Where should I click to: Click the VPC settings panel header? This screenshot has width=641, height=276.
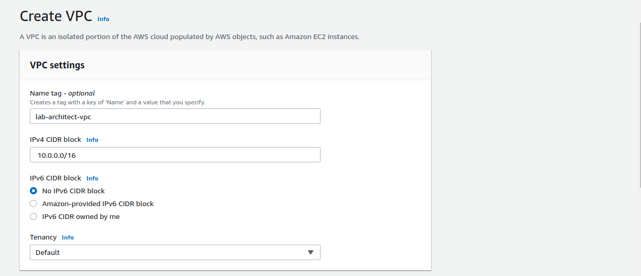click(57, 65)
